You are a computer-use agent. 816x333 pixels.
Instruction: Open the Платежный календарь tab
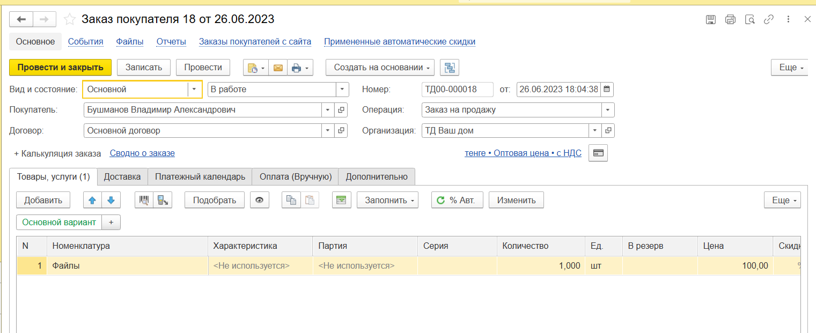(x=200, y=176)
